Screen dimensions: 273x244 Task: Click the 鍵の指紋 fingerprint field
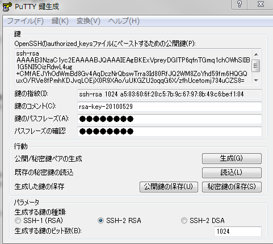pyautogui.click(x=170, y=94)
